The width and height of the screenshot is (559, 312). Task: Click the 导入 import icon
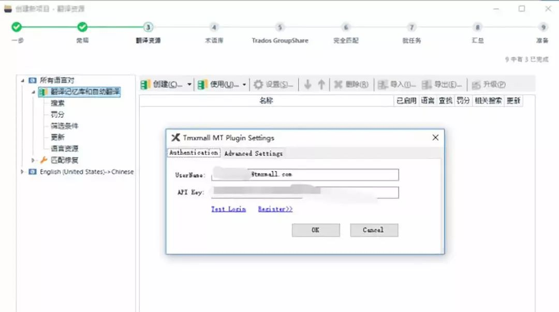click(x=383, y=84)
